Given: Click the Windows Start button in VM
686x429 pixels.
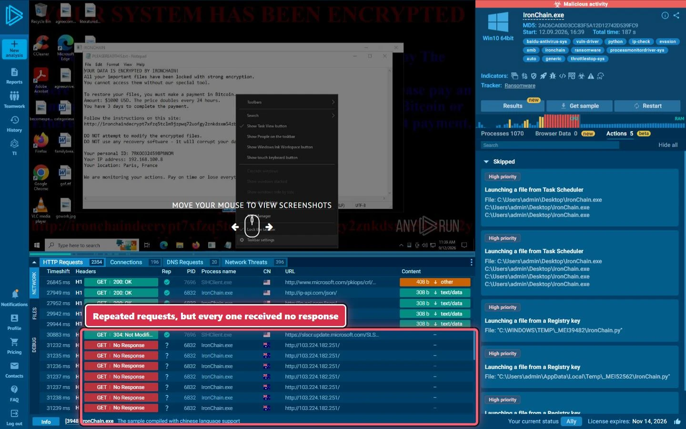Looking at the screenshot, I should coord(37,245).
